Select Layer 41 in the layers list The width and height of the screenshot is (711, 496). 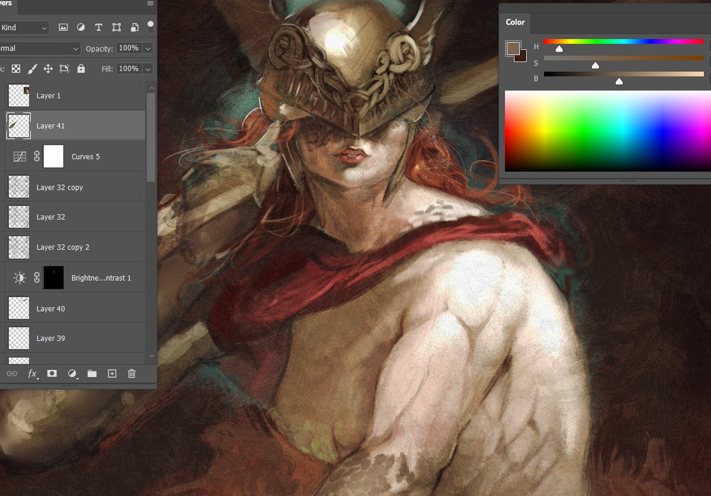click(75, 126)
